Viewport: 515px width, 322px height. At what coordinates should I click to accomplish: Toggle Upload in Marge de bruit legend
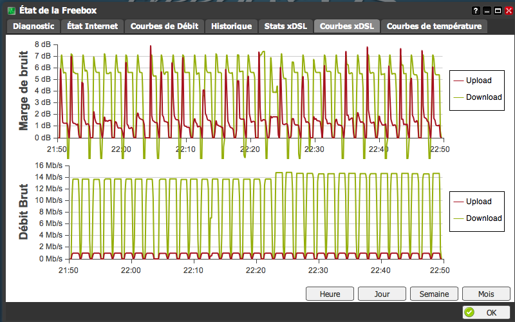(478, 80)
